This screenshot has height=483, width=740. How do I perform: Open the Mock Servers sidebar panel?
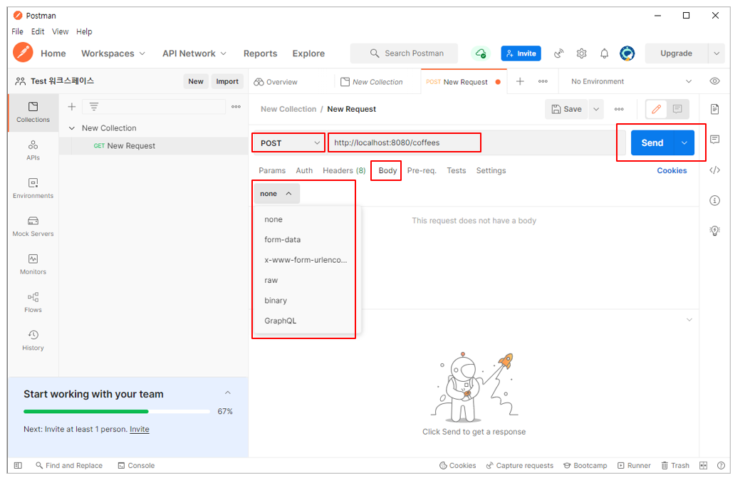point(33,226)
